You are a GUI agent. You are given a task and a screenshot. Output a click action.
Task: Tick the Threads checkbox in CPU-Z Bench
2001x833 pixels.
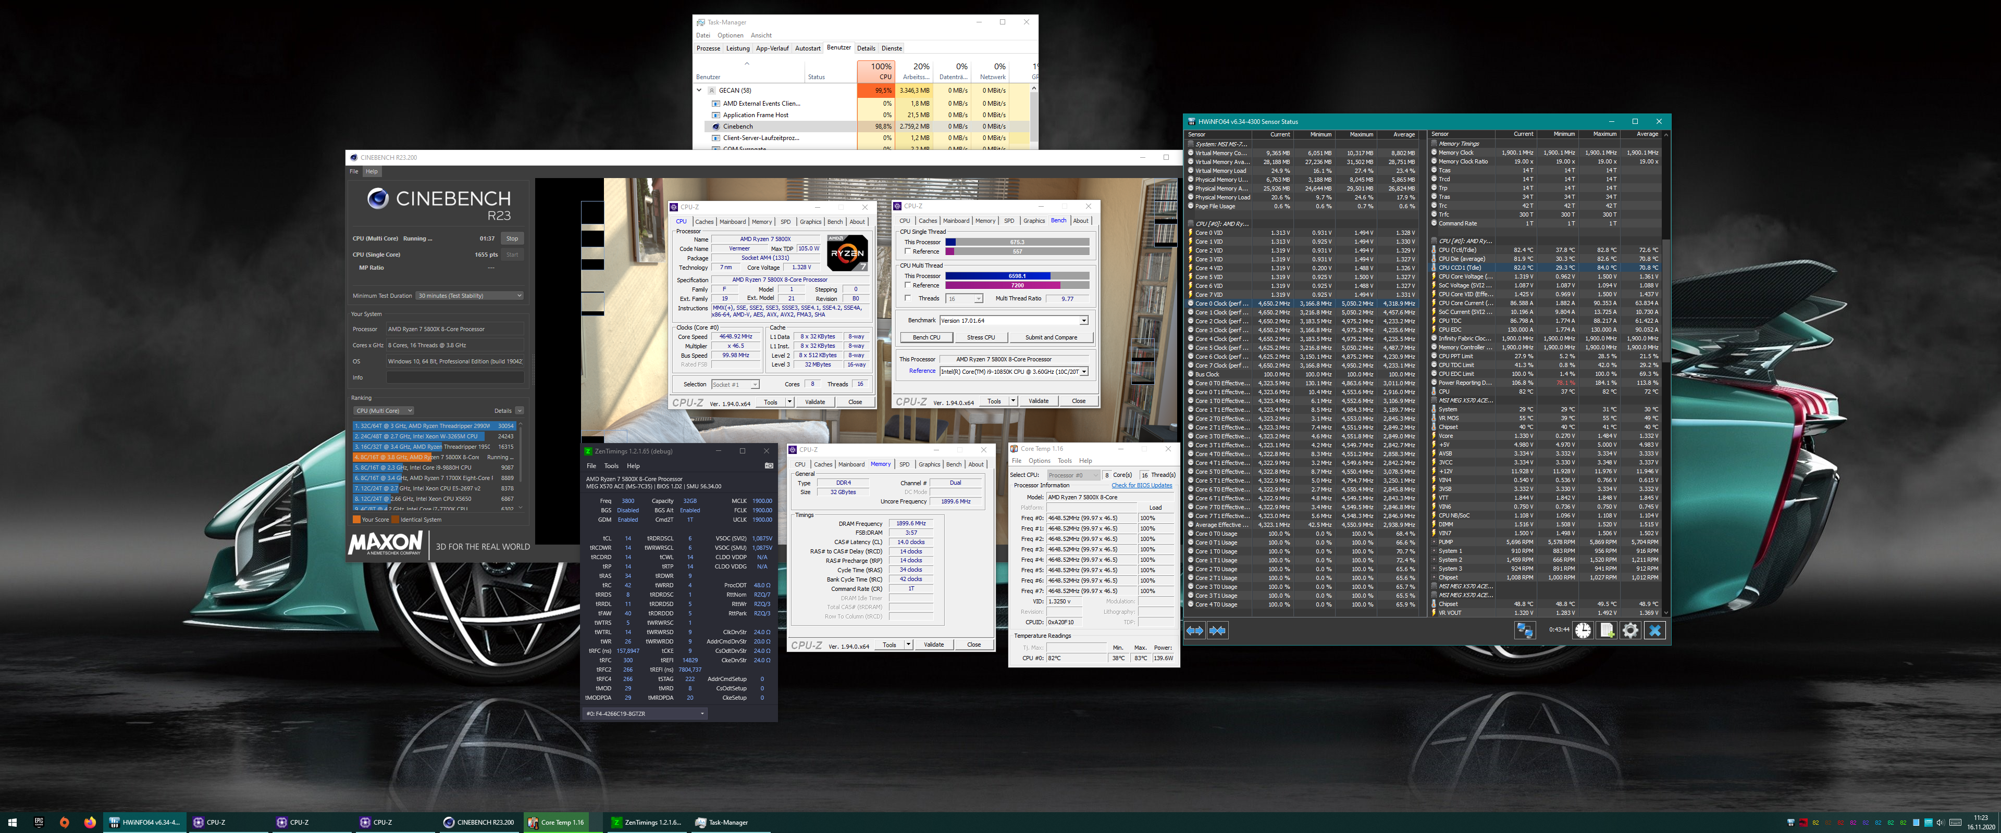(x=907, y=298)
